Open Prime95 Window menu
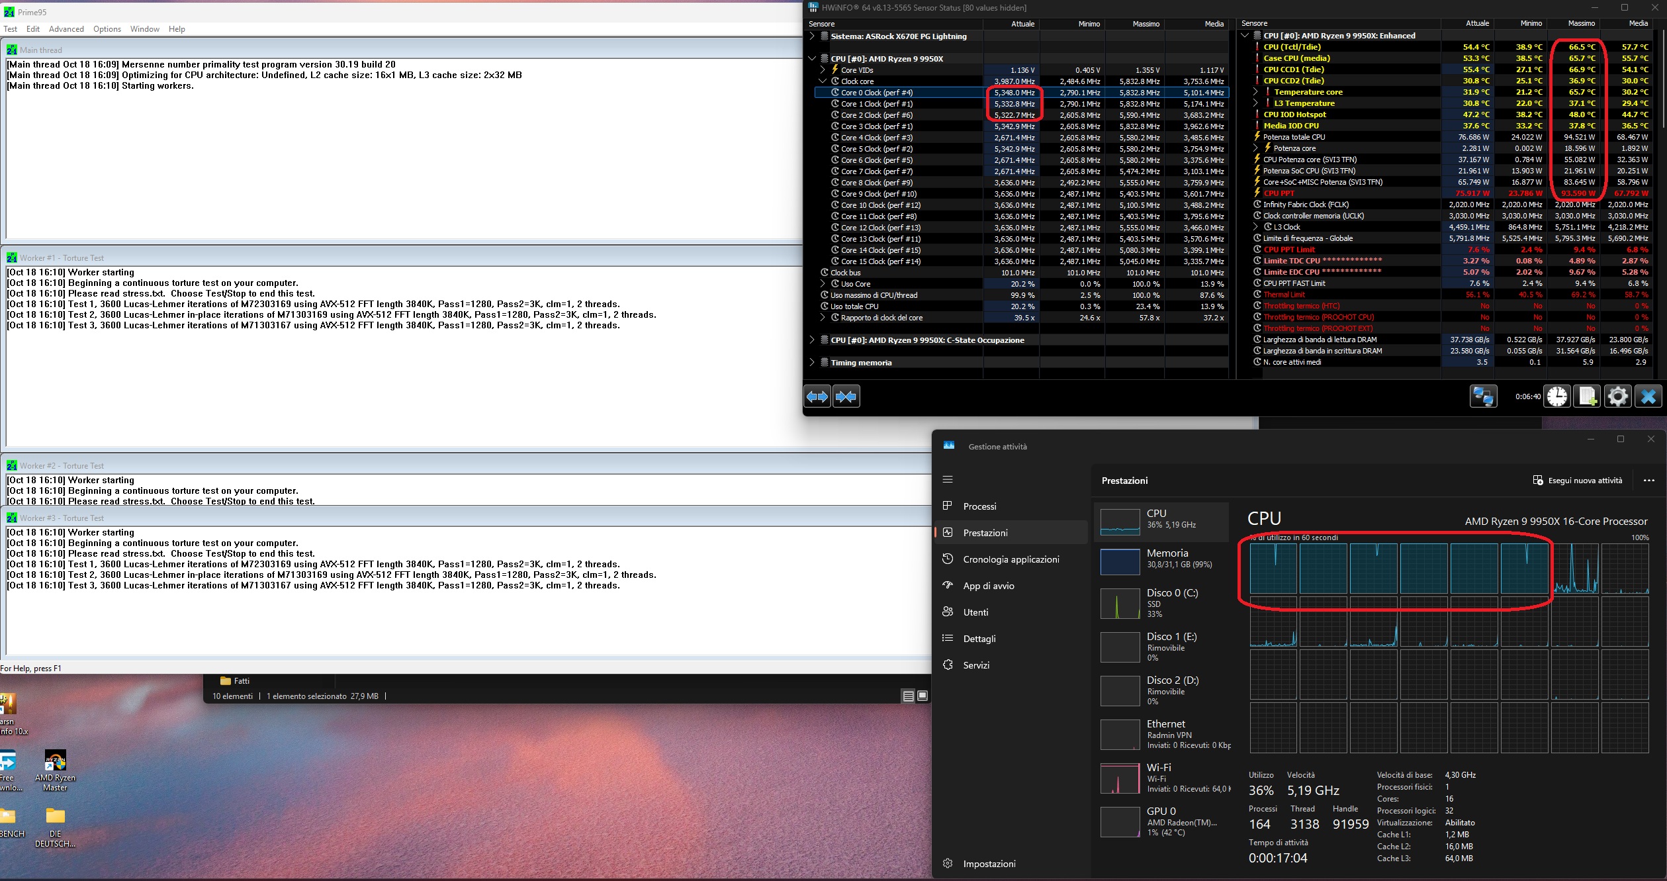Screen dimensions: 1667x881 click(145, 29)
